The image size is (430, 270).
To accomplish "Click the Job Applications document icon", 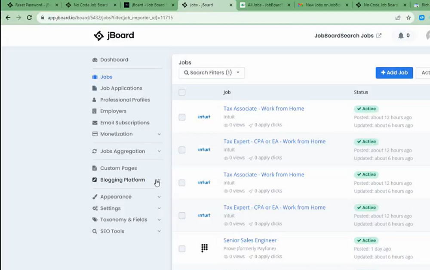I will pyautogui.click(x=95, y=88).
